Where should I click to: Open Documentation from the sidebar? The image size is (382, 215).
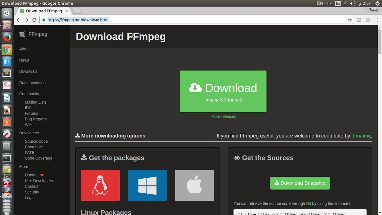(33, 83)
